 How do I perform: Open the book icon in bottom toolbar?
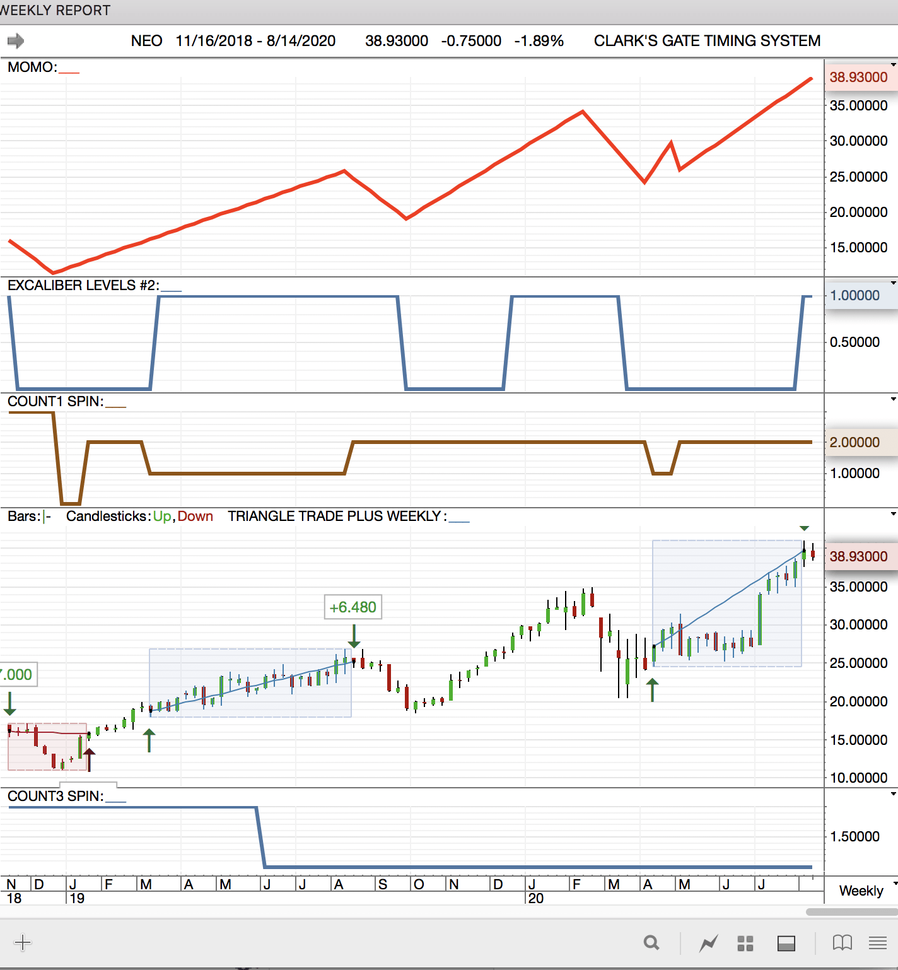point(843,943)
